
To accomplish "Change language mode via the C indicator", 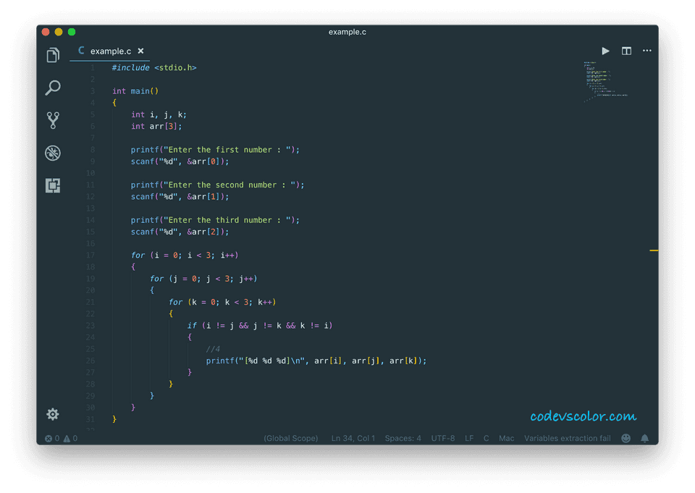I will (486, 438).
